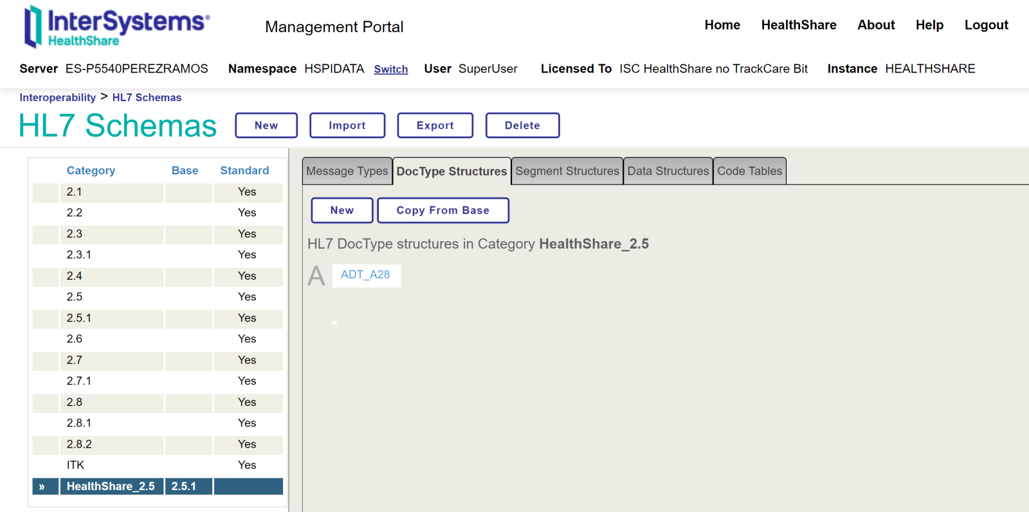This screenshot has width=1029, height=512.
Task: Click the Delete schema button
Action: [x=522, y=125]
